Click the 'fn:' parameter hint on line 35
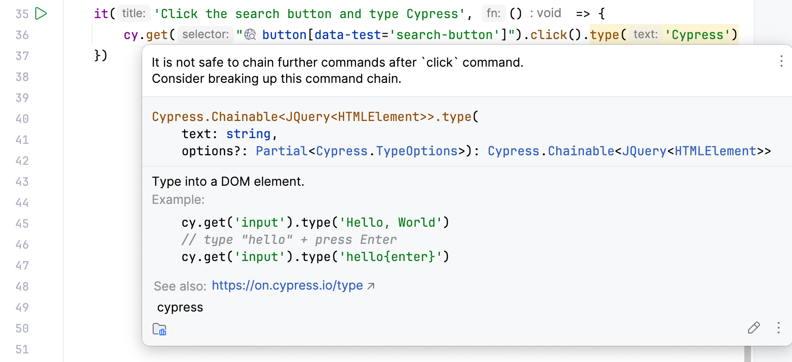 (493, 13)
